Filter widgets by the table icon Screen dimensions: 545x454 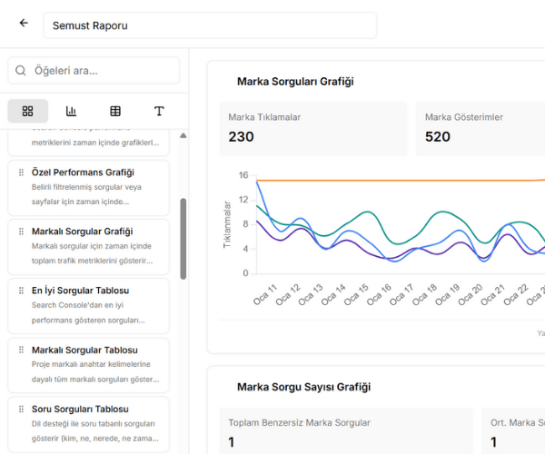coord(115,111)
